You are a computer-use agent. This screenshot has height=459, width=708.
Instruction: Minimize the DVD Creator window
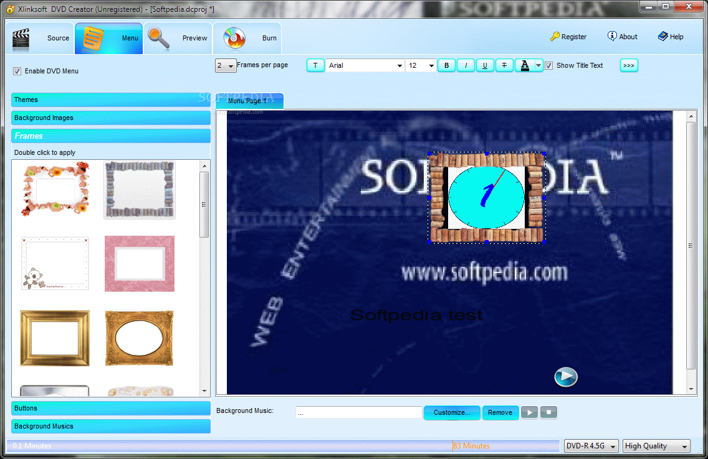pos(649,6)
